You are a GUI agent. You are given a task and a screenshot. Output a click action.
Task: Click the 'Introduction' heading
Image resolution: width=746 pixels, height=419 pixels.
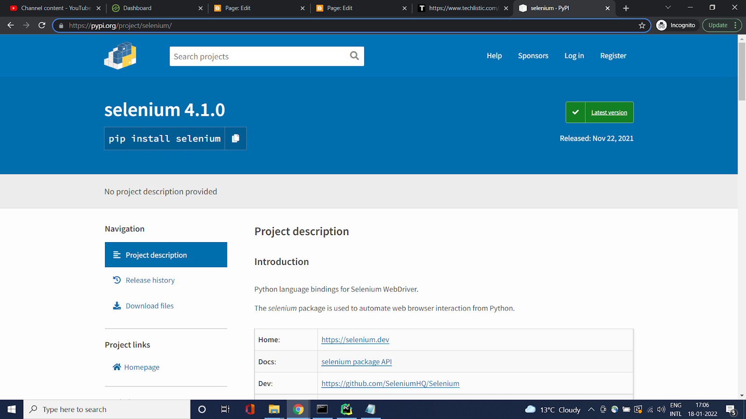282,262
